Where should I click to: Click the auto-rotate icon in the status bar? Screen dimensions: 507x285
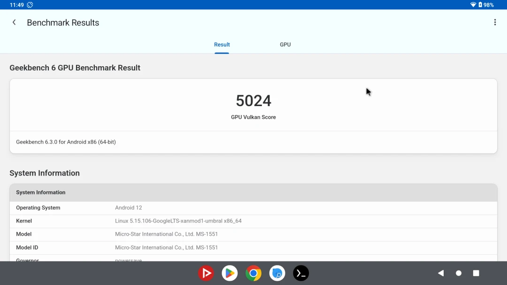tap(30, 5)
